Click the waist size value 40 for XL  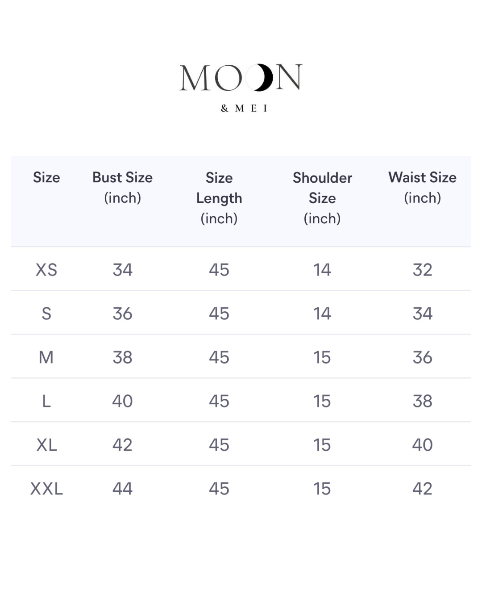(x=422, y=445)
